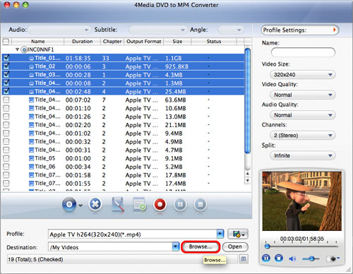The image size is (353, 274).
Task: Sort by the Duration column header
Action: (82, 42)
